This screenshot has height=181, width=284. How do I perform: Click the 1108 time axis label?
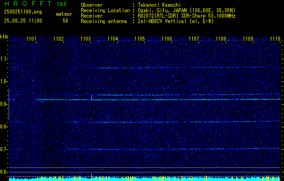tap(221, 38)
